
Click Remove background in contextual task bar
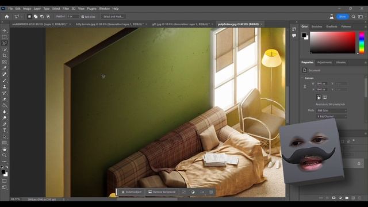coord(162,192)
